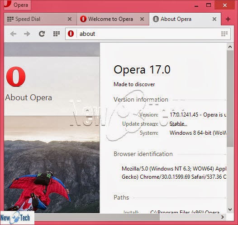The image size is (238, 225).
Task: Reload the current page
Action: (42, 34)
